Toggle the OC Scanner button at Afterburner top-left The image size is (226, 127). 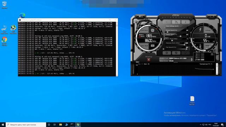(x=141, y=16)
